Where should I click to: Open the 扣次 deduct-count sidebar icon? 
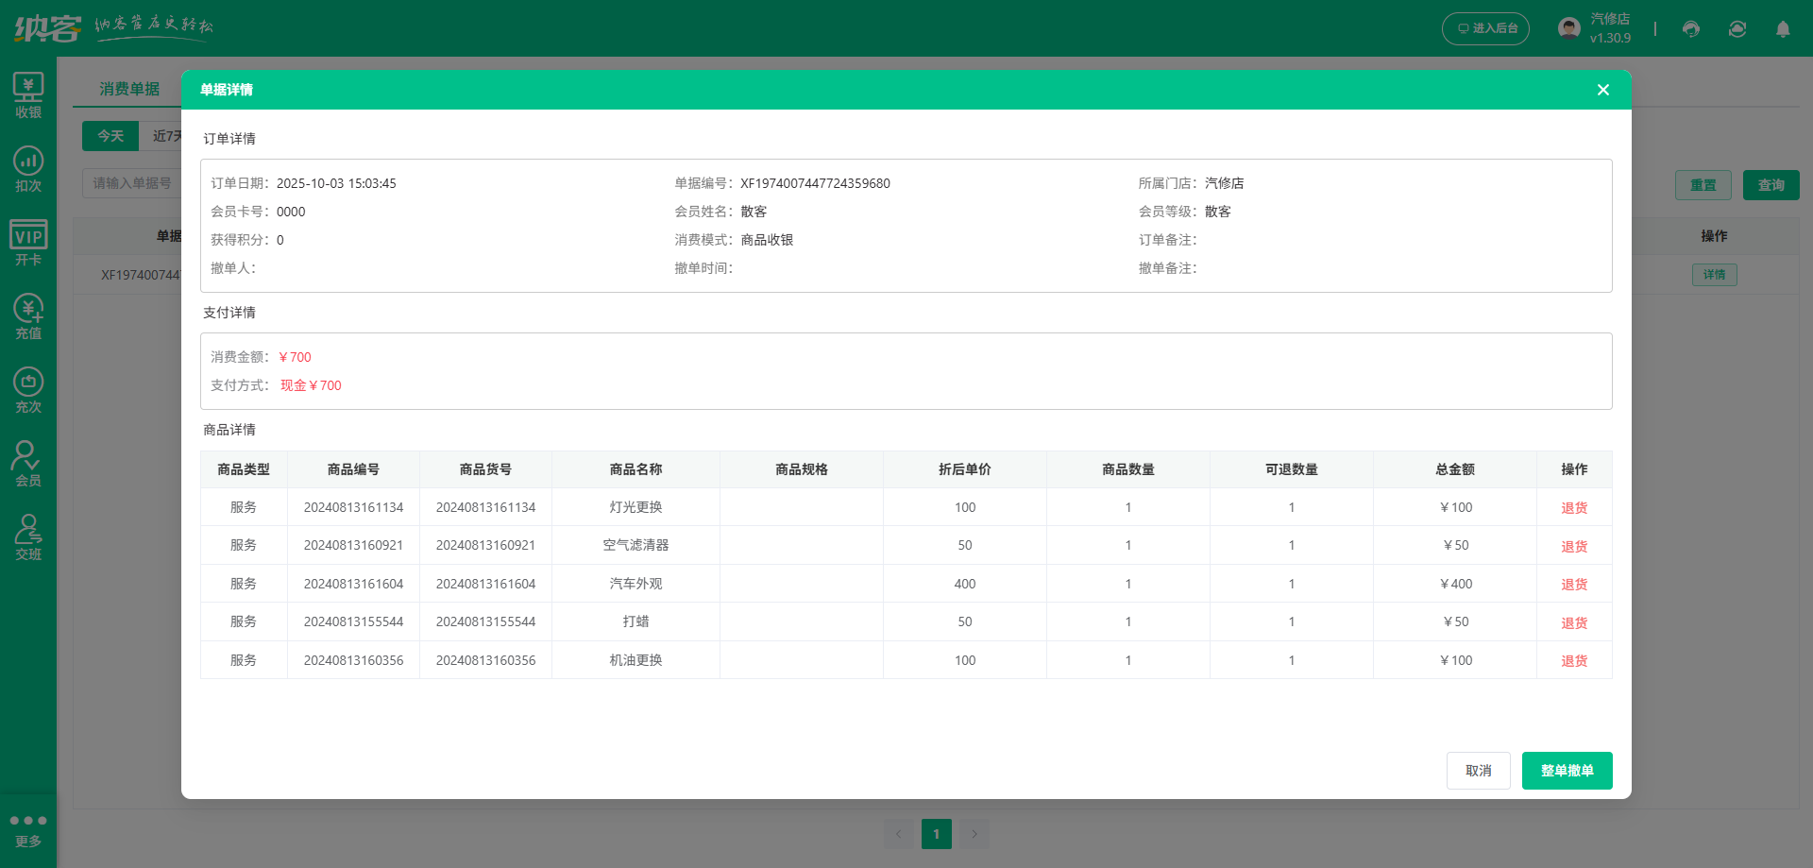point(28,170)
